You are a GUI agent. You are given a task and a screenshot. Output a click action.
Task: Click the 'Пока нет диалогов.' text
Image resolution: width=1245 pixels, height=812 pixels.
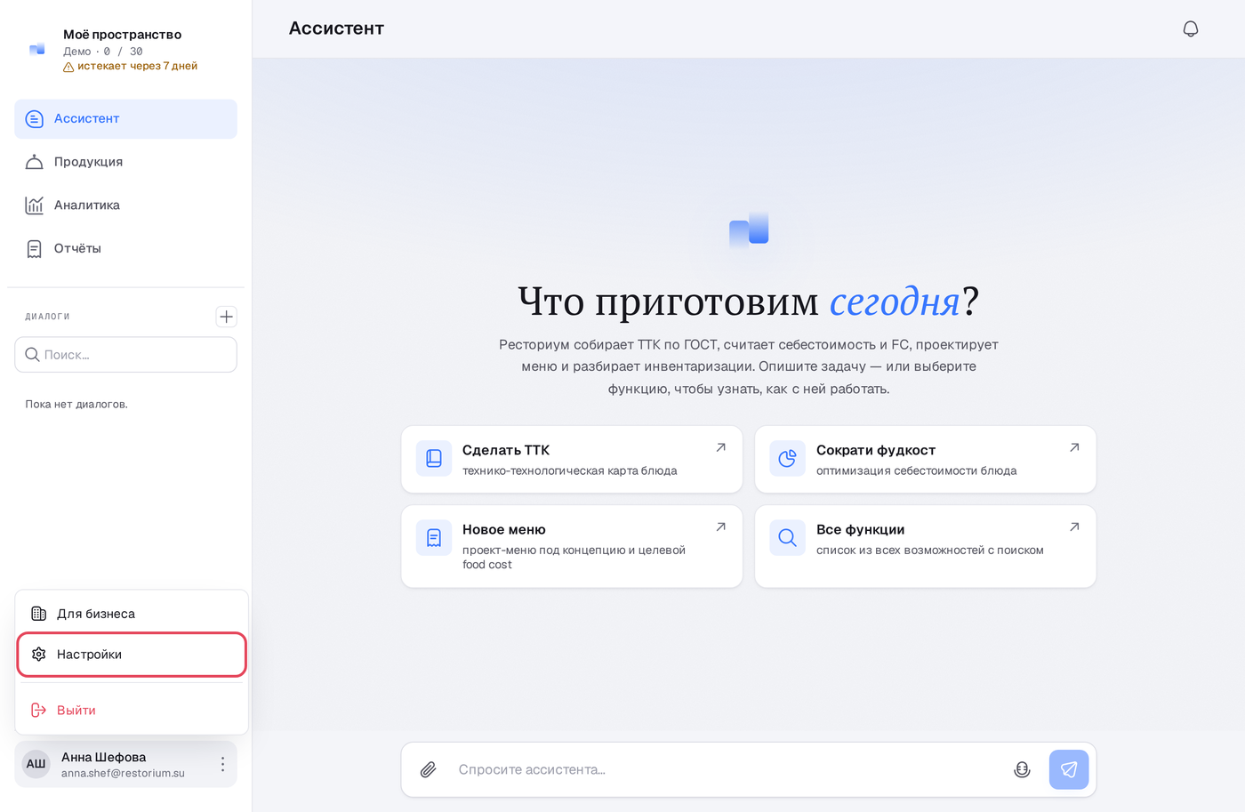coord(76,404)
